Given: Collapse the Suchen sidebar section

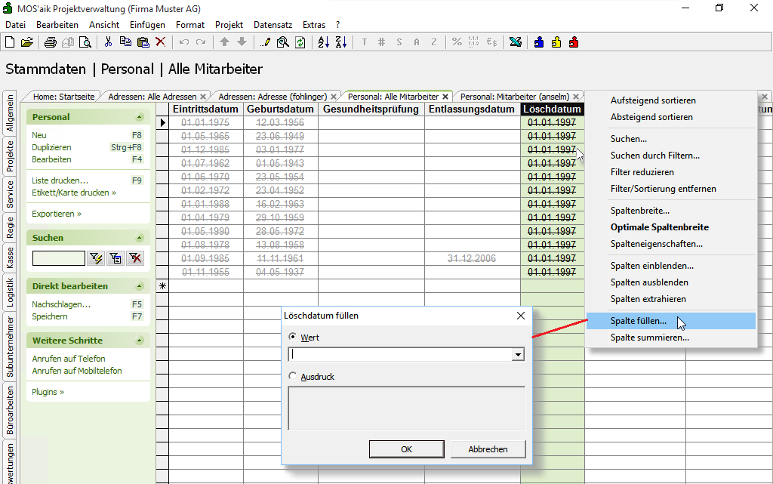Looking at the screenshot, I should pos(140,238).
